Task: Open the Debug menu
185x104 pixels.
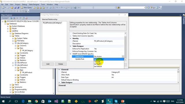Action: pyautogui.click(x=24, y=4)
